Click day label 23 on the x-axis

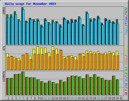click(x=91, y=98)
